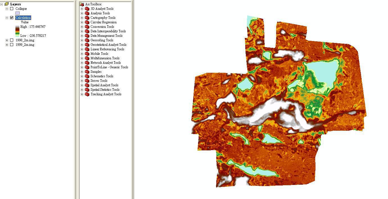
Task: Select the 1999_2m.img layer name
Action: tap(25, 45)
